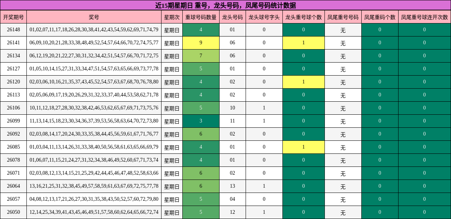Image resolution: width=451 pixels, height=219 pixels.
Task: Click yellow repeat count 9 for 26141
Action: coord(201,43)
